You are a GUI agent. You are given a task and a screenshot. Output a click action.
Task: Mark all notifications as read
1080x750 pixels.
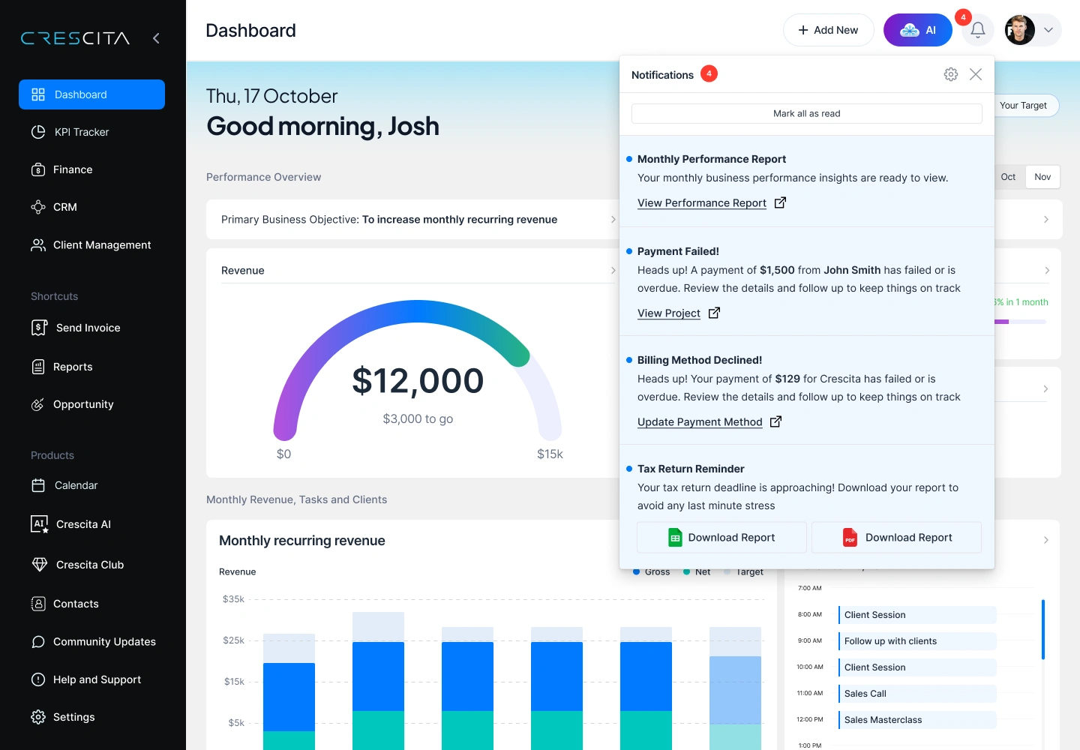[806, 113]
